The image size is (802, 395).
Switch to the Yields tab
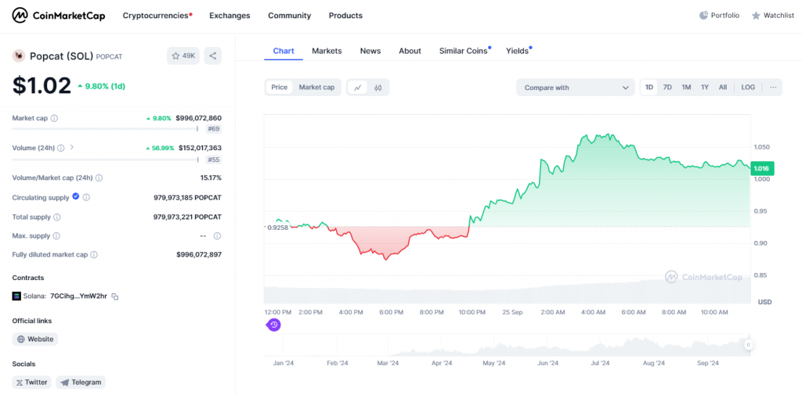pos(518,51)
